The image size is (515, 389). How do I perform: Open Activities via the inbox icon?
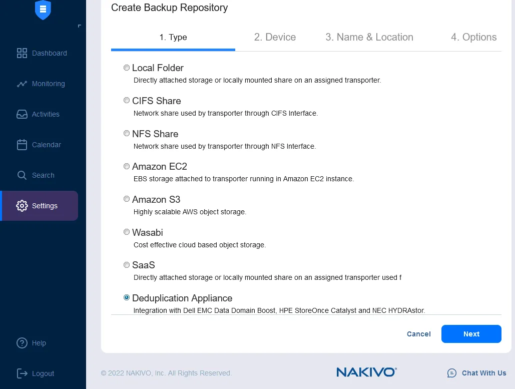point(22,115)
